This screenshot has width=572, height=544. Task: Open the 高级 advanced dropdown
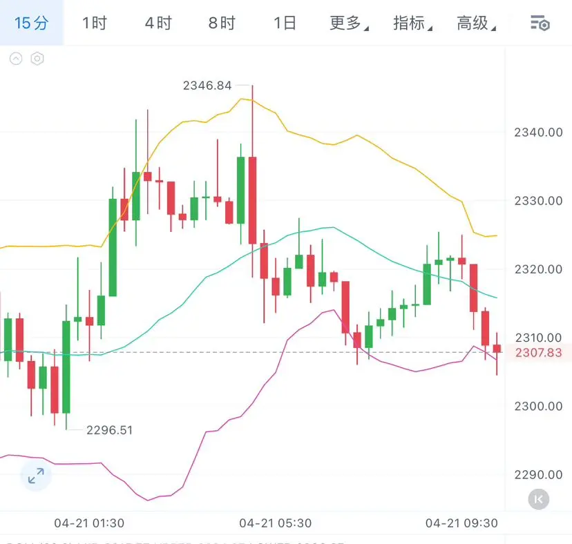click(x=476, y=23)
